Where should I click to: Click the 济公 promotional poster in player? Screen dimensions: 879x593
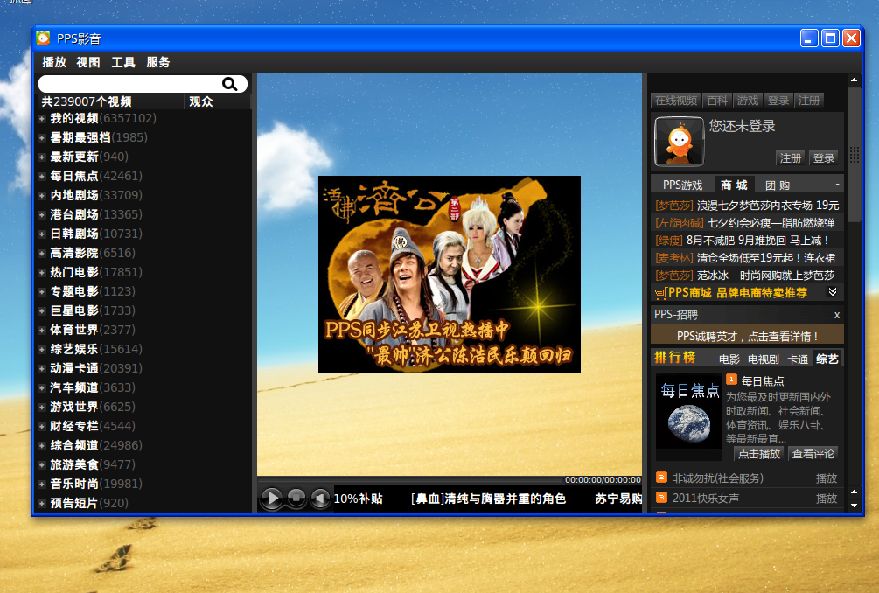coord(449,274)
